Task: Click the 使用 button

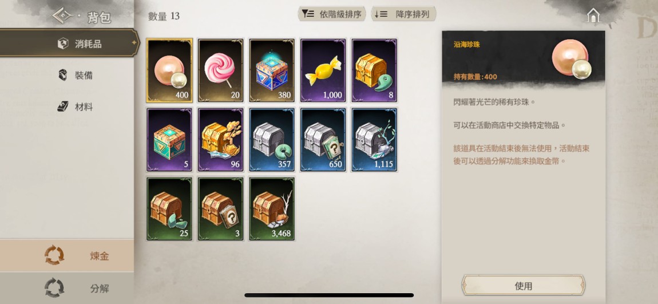Action: click(x=524, y=286)
